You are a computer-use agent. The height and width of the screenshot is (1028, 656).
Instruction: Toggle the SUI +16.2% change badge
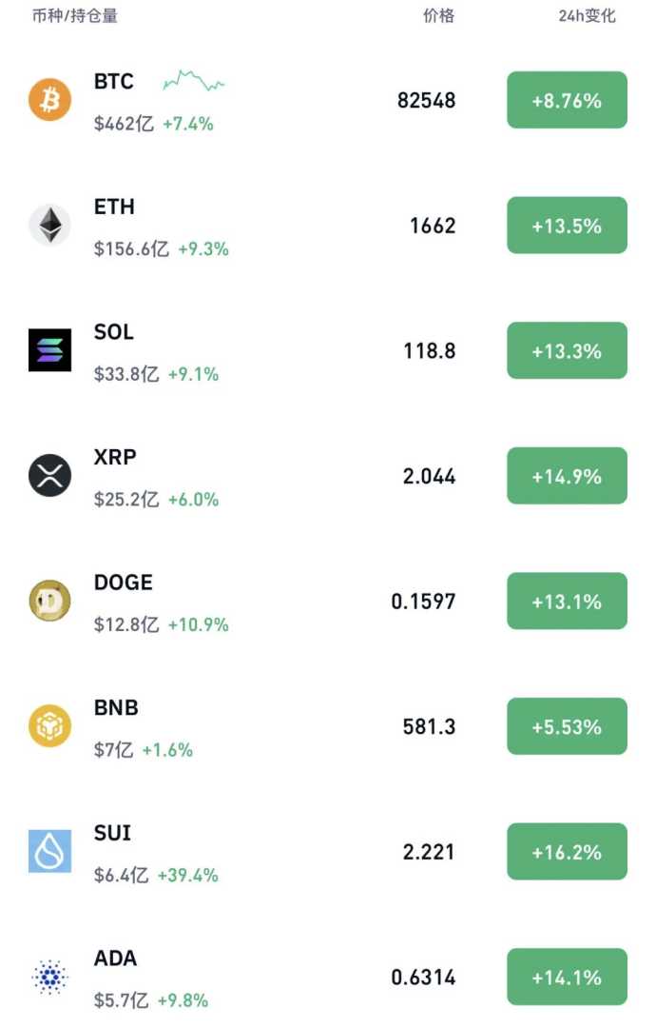click(567, 852)
